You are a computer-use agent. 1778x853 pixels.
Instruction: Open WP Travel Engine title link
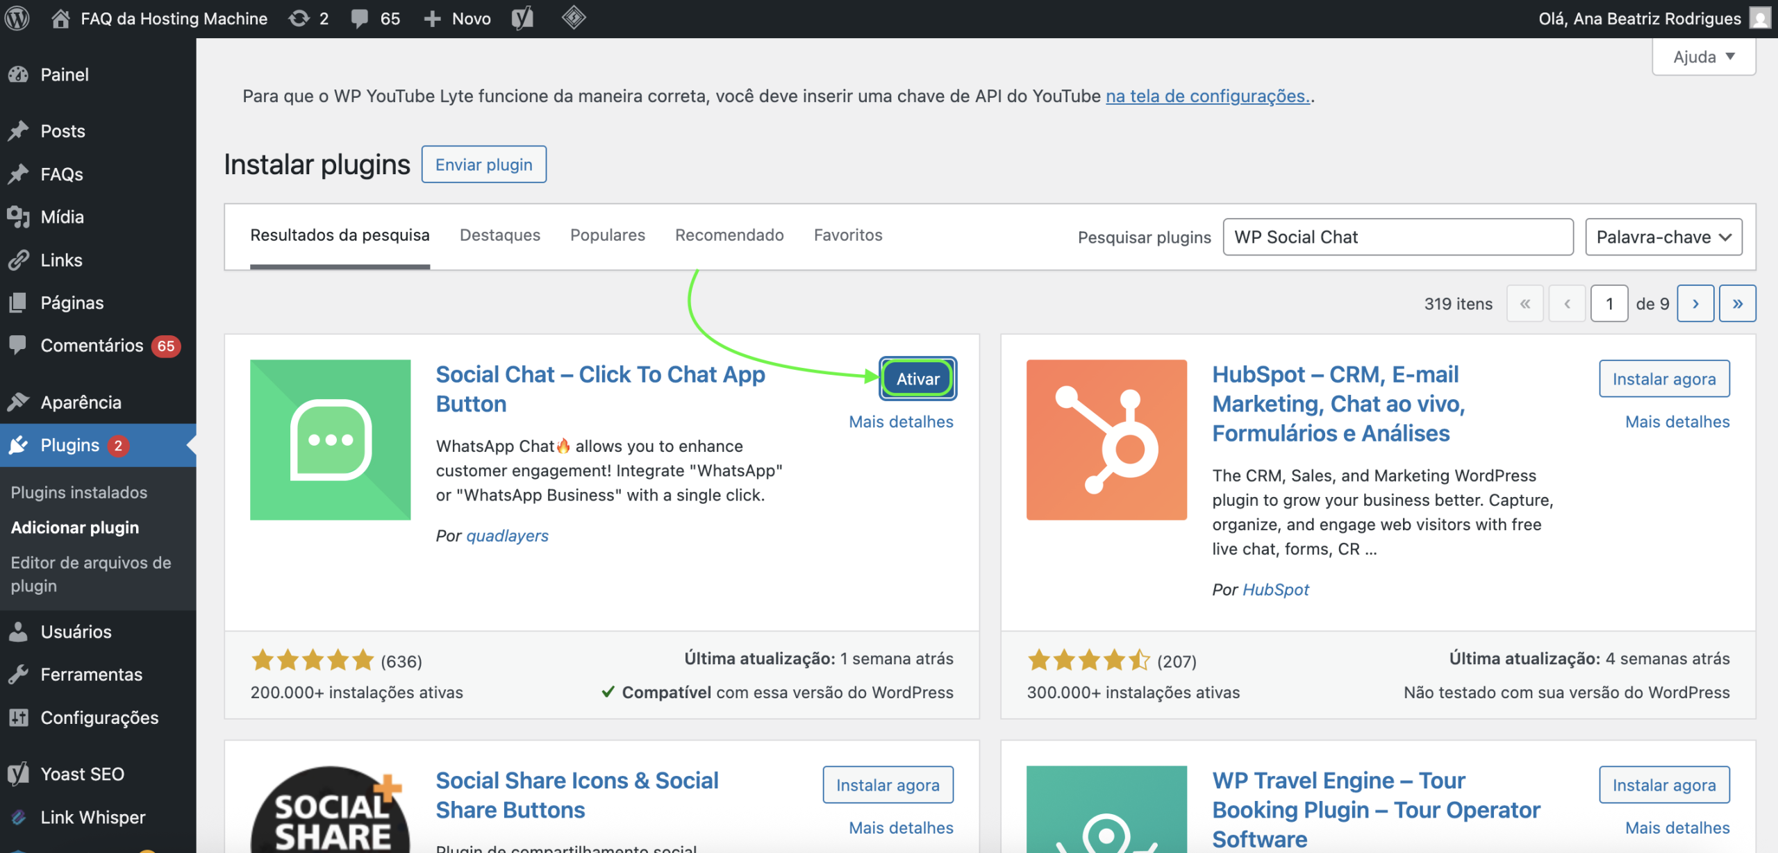1376,809
